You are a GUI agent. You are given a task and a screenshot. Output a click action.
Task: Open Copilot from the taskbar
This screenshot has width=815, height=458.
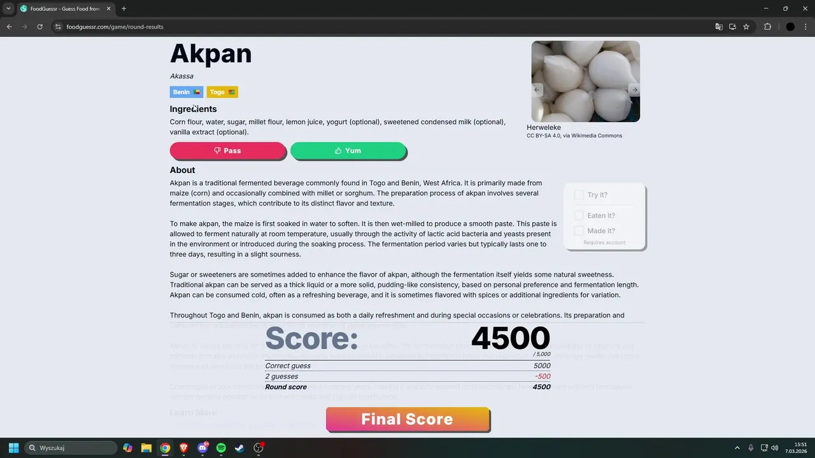click(x=127, y=448)
